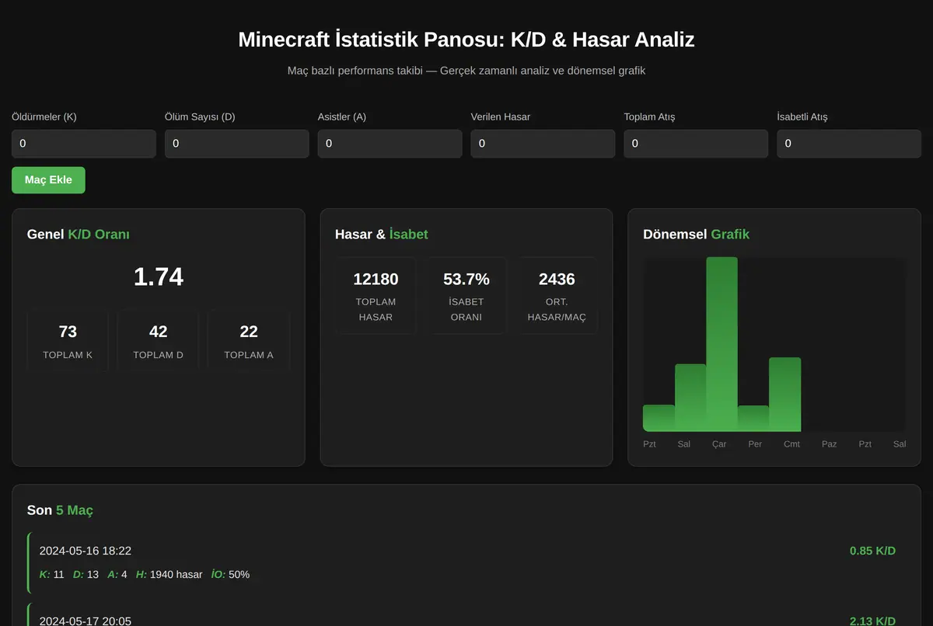Click the Maç Ekle button
This screenshot has width=933, height=626.
pos(48,180)
